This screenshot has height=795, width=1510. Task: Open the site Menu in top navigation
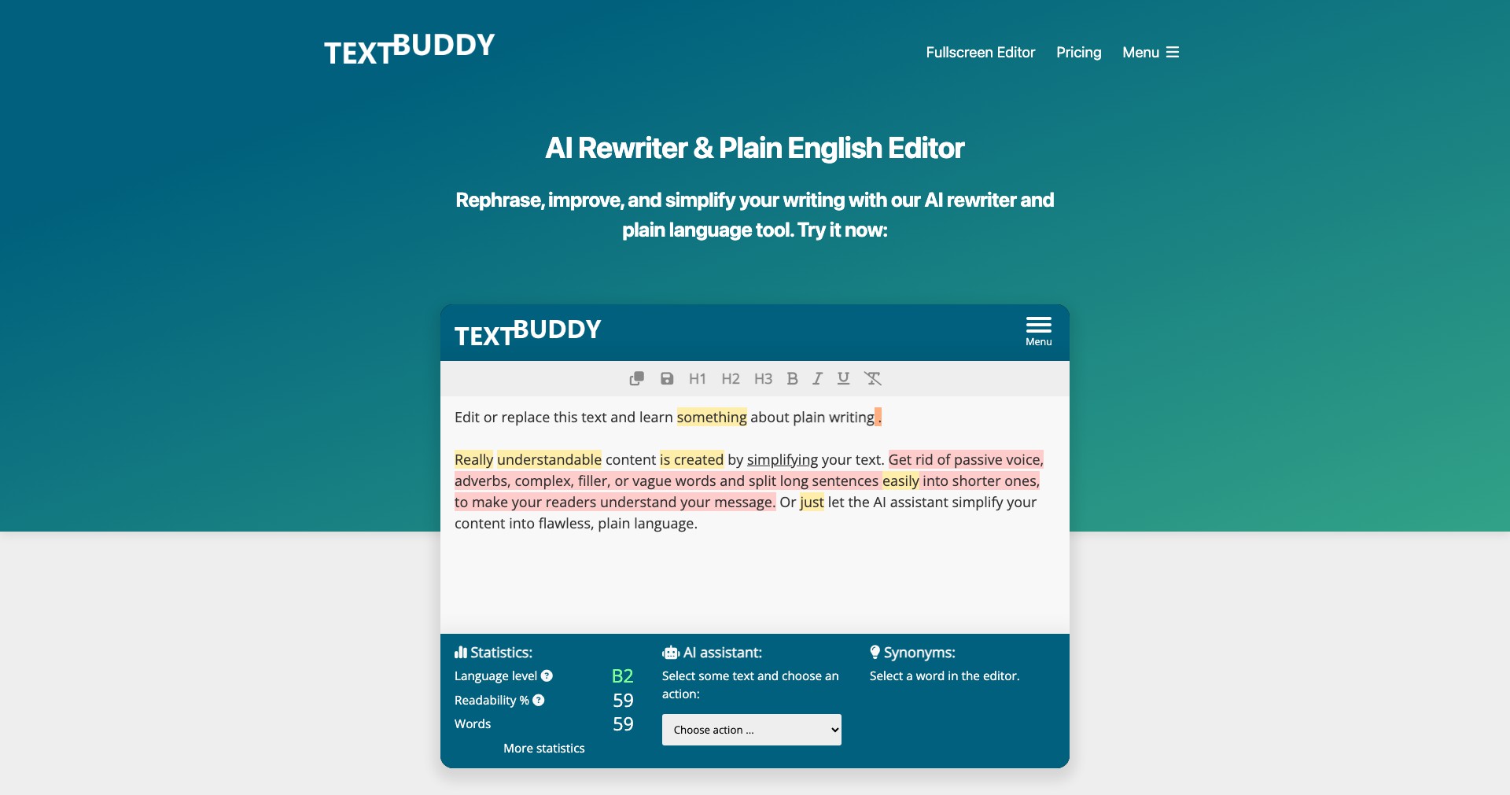pos(1151,53)
